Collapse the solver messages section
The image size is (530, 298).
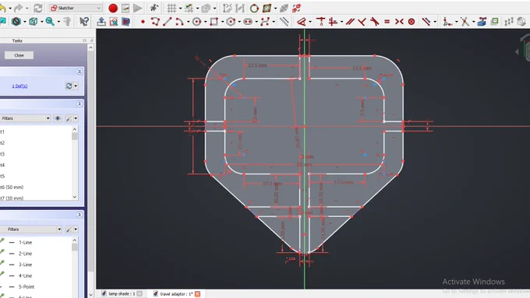[x=79, y=72]
